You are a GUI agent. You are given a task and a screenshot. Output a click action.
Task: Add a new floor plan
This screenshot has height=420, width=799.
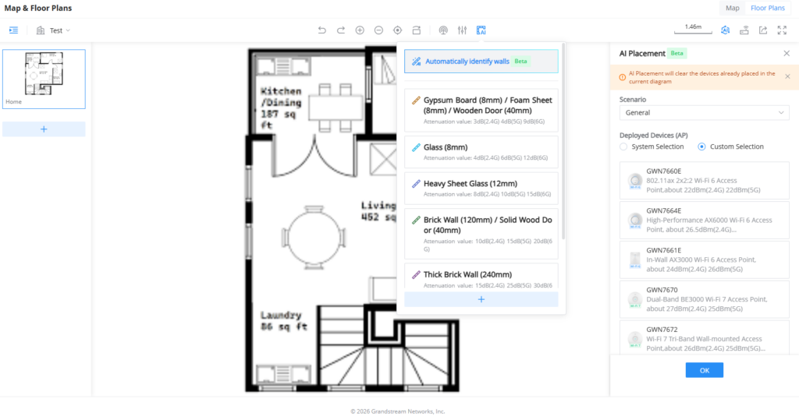click(44, 129)
